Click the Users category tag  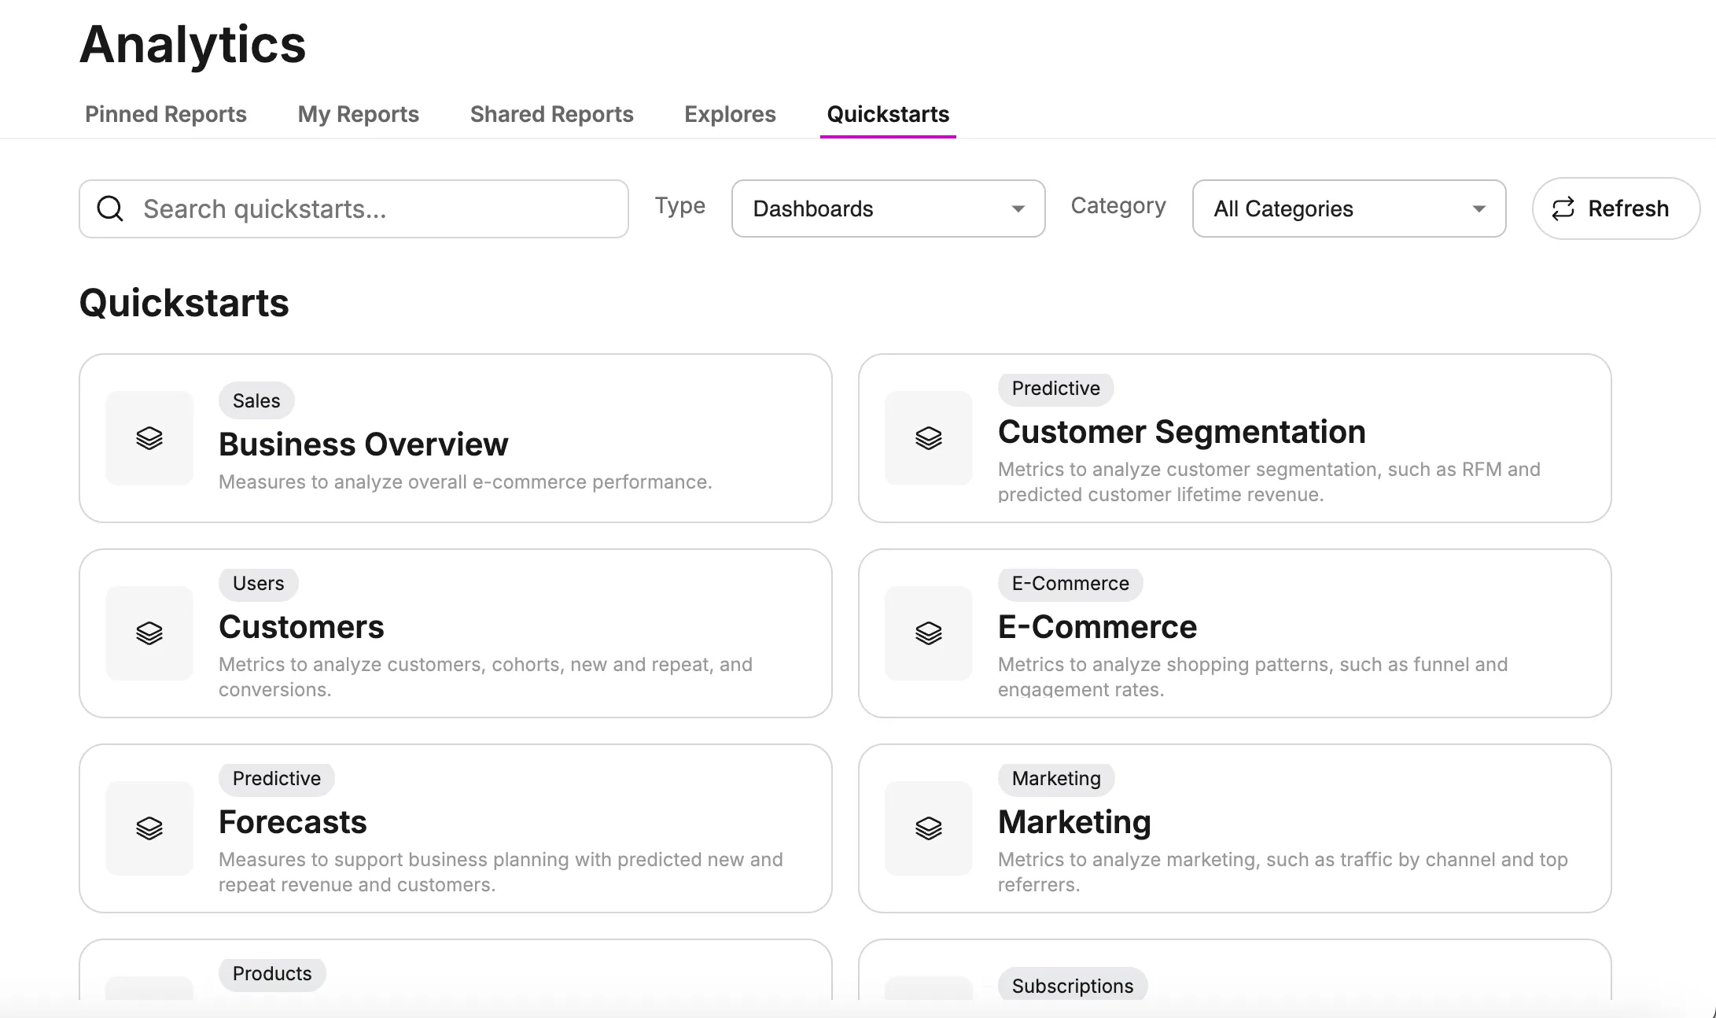(x=259, y=583)
